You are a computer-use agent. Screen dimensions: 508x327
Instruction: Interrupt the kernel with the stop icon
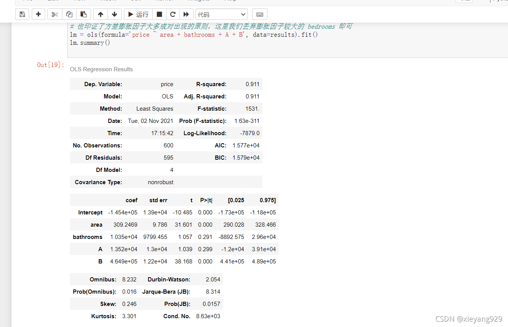[x=160, y=15]
